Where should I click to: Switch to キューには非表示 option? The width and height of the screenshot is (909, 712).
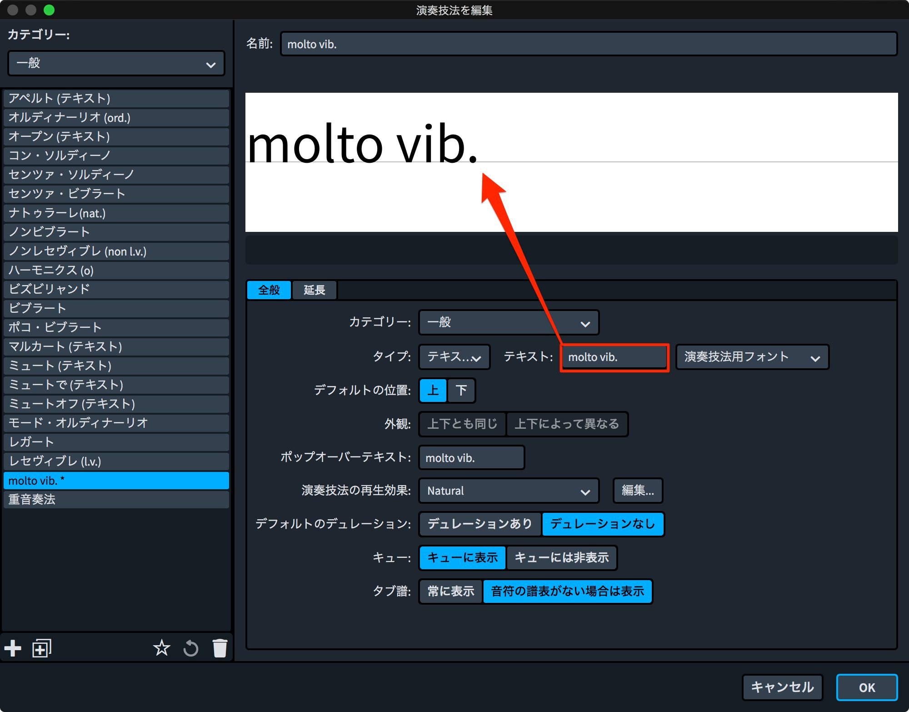[x=561, y=557]
